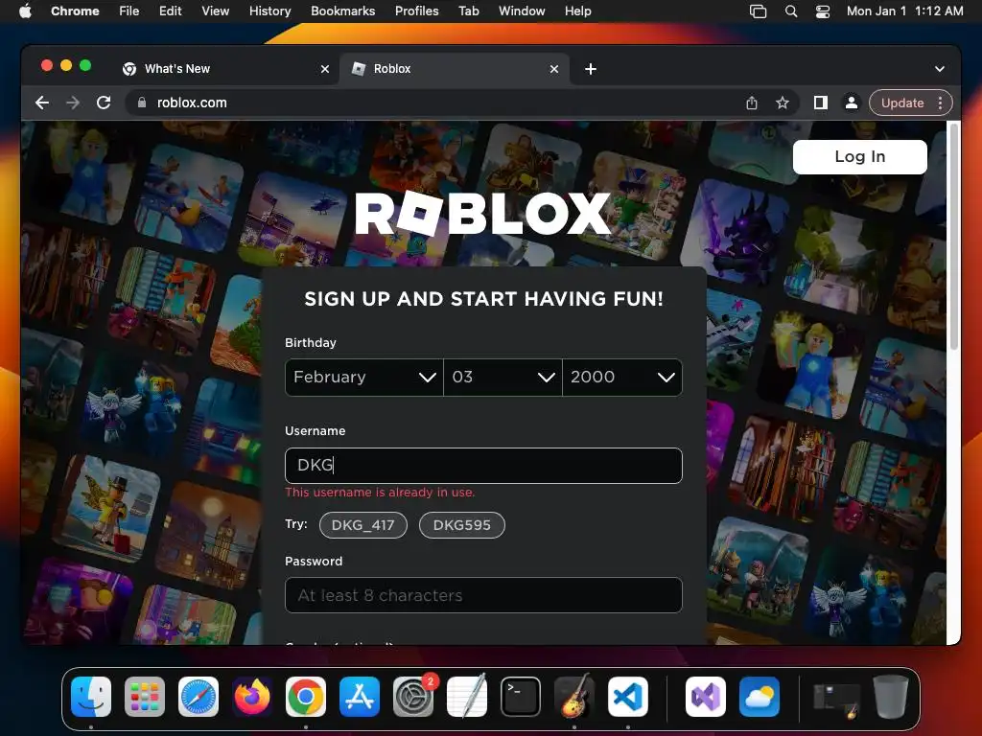Open the Edit menu
982x736 pixels.
(x=170, y=11)
